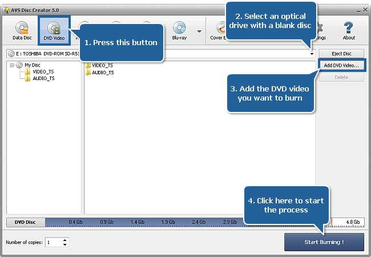Increase number of copies with up arrow

click(x=65, y=240)
